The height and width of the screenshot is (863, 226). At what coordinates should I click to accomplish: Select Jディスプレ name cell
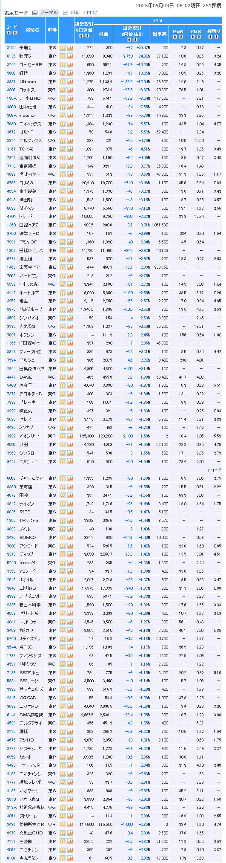[x=32, y=639]
